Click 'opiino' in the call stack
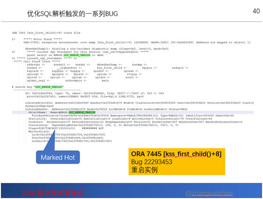 [55, 77]
